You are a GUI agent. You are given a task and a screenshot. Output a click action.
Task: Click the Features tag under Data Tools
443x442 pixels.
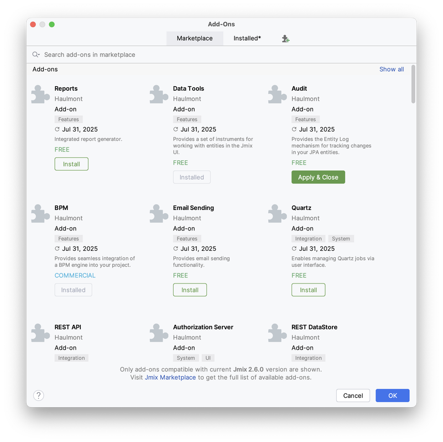pos(187,119)
